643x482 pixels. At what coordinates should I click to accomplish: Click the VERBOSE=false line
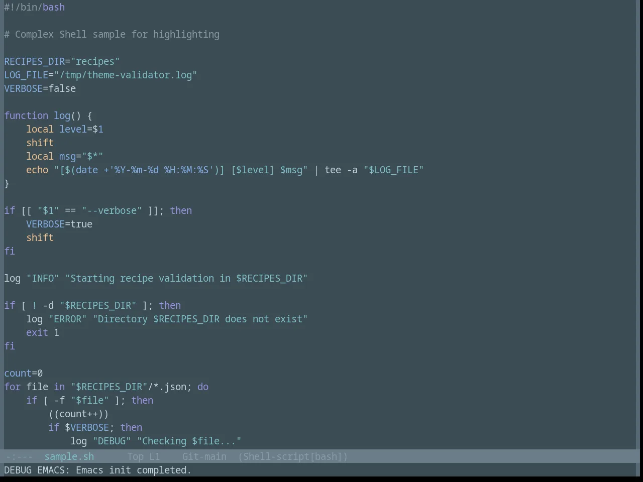[40, 88]
